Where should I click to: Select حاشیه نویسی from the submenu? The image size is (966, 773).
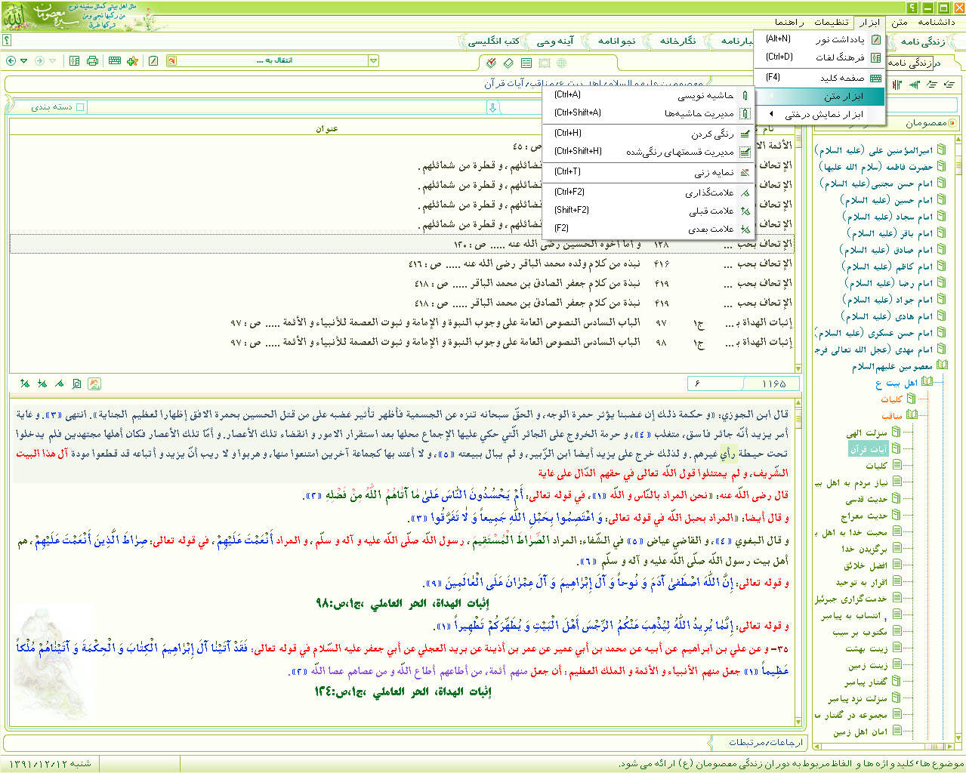[705, 96]
